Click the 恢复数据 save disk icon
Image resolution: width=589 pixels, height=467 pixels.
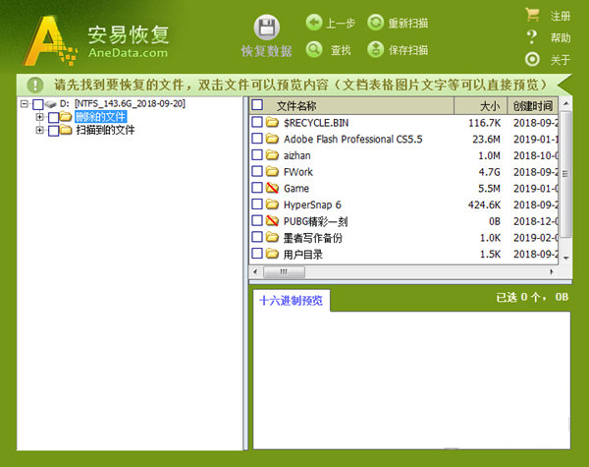[x=266, y=29]
